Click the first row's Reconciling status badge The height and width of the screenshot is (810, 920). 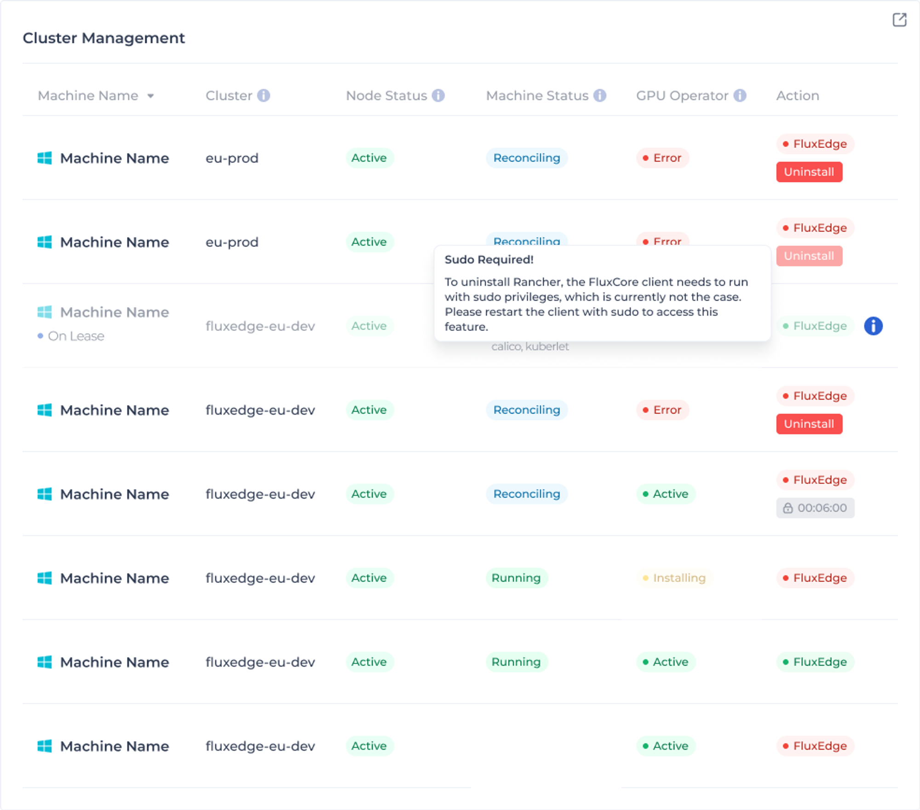pyautogui.click(x=527, y=158)
